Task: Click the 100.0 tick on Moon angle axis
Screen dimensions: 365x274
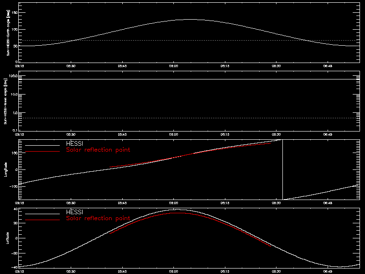Action: [x=13, y=76]
